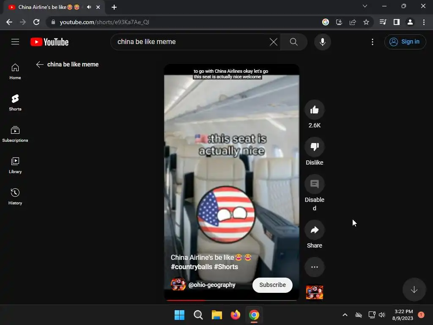Launch Firefox from the taskbar

(x=235, y=315)
